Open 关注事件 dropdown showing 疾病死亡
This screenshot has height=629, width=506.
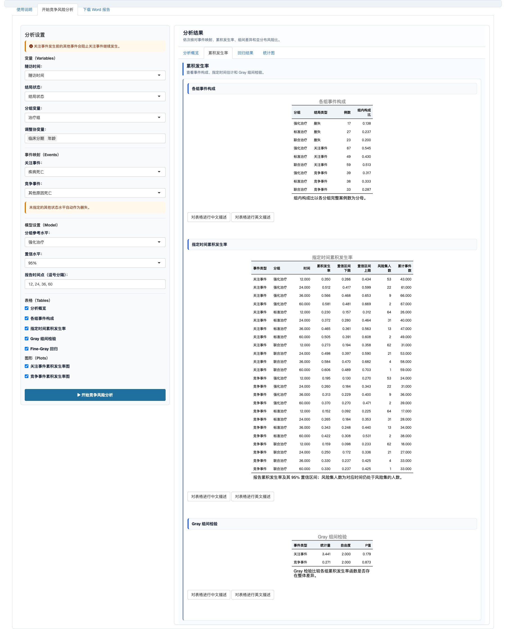click(95, 172)
